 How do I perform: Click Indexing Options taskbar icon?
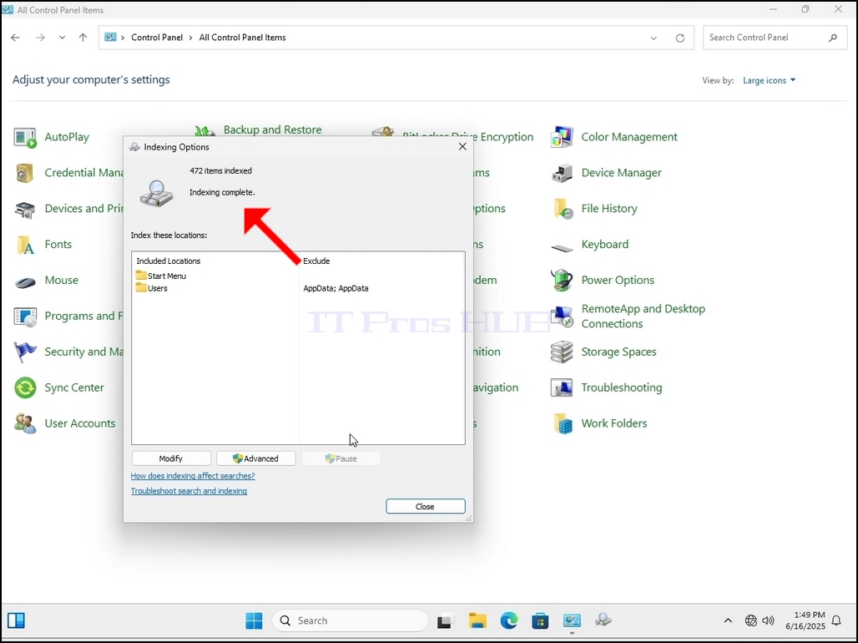(x=603, y=620)
